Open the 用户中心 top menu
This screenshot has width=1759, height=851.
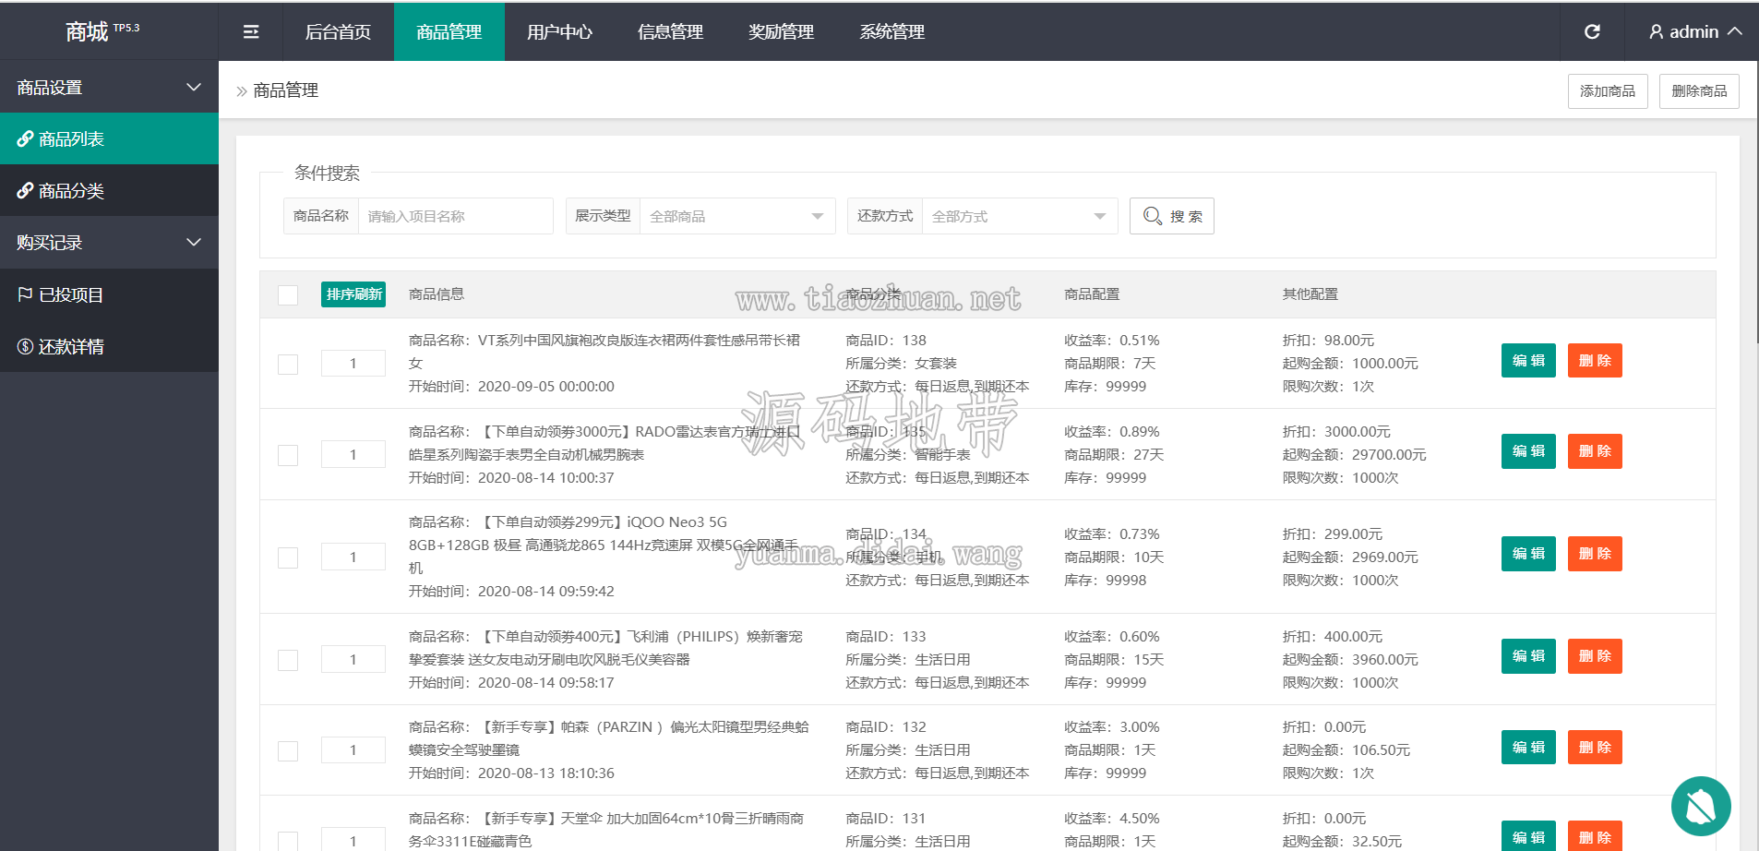[560, 31]
